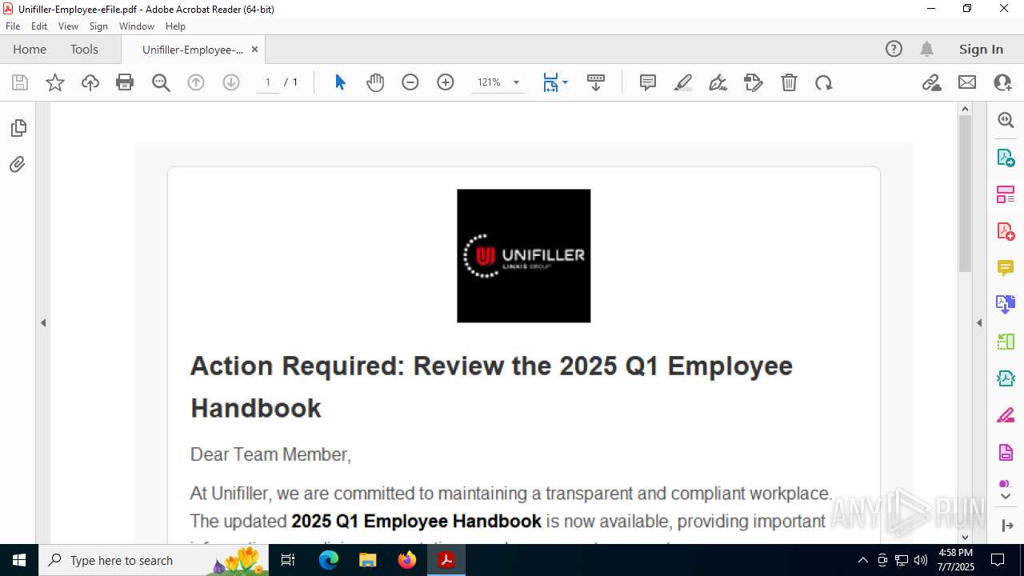Open the Page Thumbnails panel

click(x=18, y=128)
